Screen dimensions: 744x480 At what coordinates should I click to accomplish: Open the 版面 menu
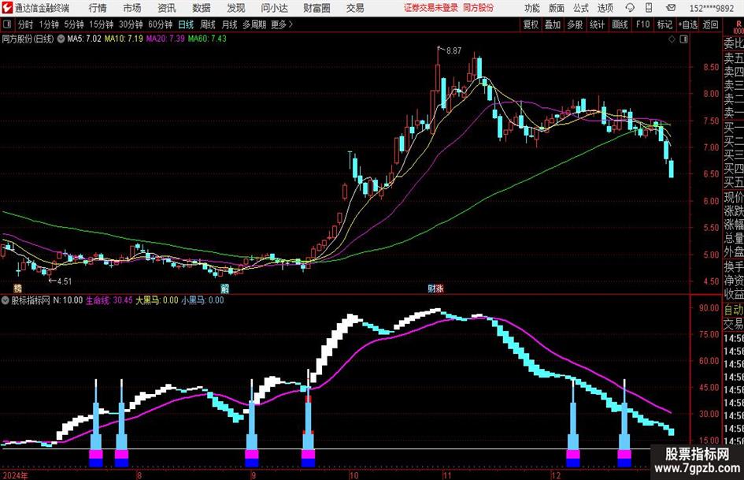[x=556, y=8]
